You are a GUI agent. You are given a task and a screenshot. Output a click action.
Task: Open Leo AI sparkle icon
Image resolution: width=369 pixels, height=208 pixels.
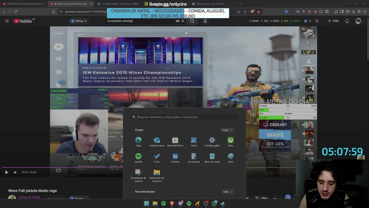353,12
